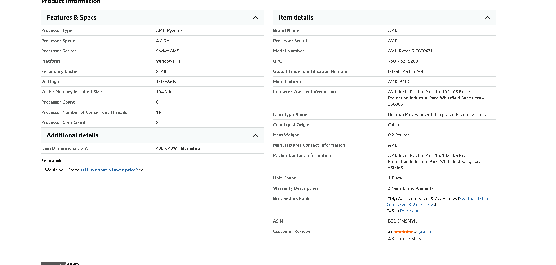Open 'tell us about a lower price?' link

click(x=109, y=170)
